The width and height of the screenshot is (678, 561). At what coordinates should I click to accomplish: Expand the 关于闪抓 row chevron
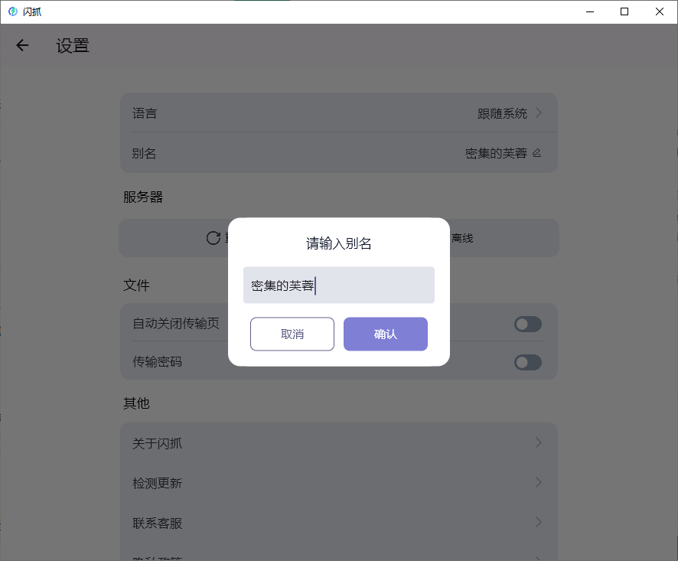[538, 442]
